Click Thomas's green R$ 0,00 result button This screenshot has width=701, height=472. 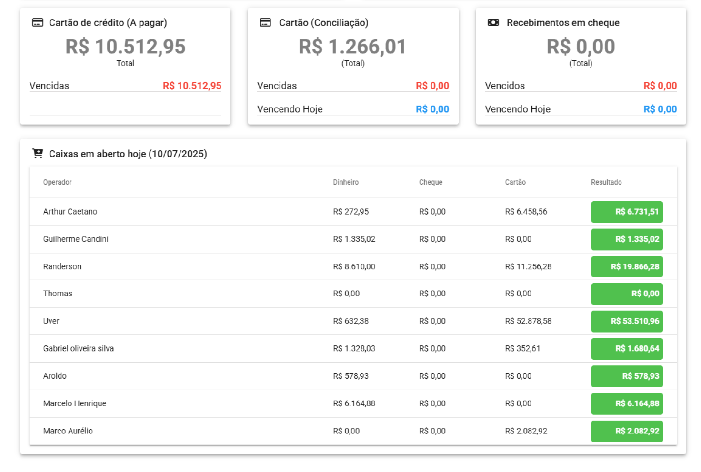[627, 294]
